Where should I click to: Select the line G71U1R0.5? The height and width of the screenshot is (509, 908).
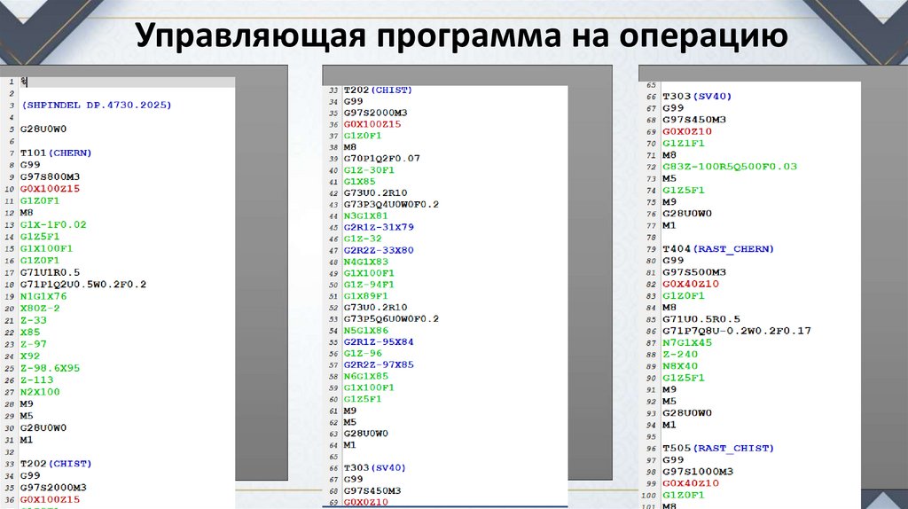click(x=50, y=273)
